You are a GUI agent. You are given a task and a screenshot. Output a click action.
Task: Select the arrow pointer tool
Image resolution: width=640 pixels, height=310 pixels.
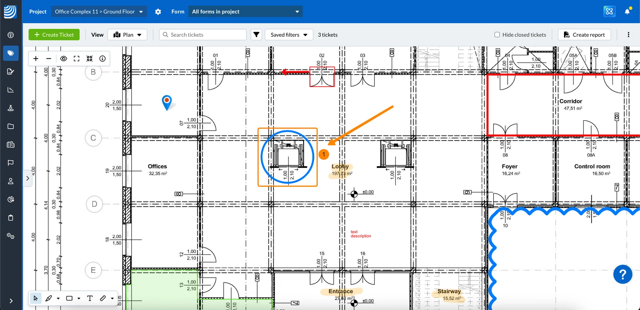tap(36, 298)
